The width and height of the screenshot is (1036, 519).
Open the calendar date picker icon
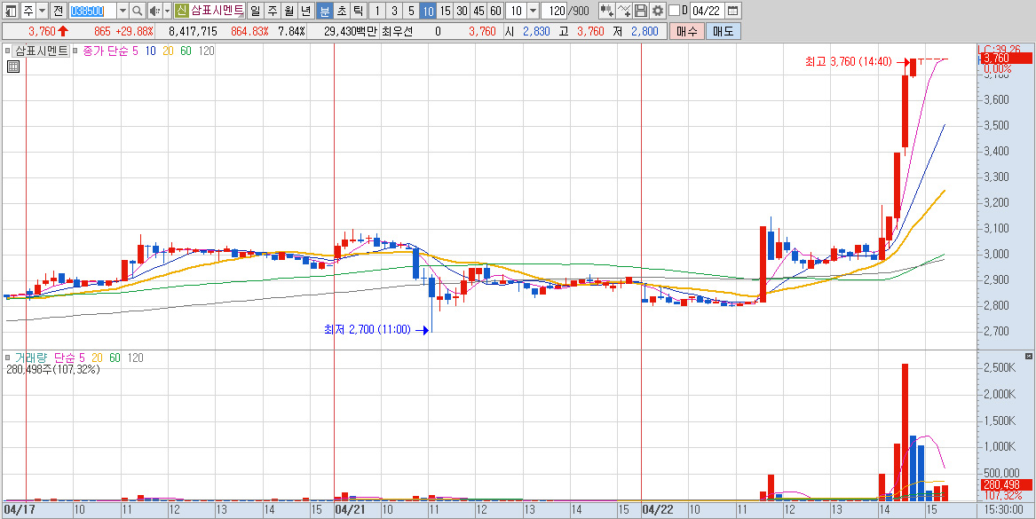tap(732, 11)
